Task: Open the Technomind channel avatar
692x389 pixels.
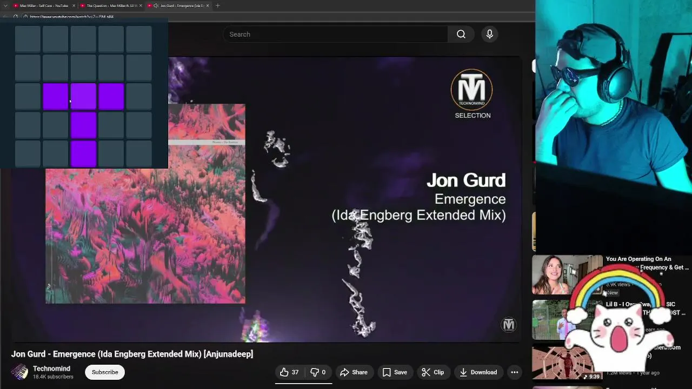Action: coord(20,372)
